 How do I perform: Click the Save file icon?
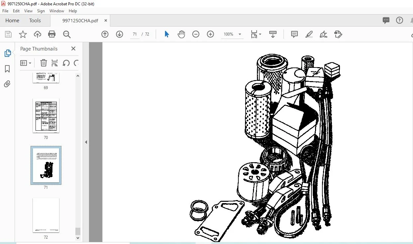[8, 34]
